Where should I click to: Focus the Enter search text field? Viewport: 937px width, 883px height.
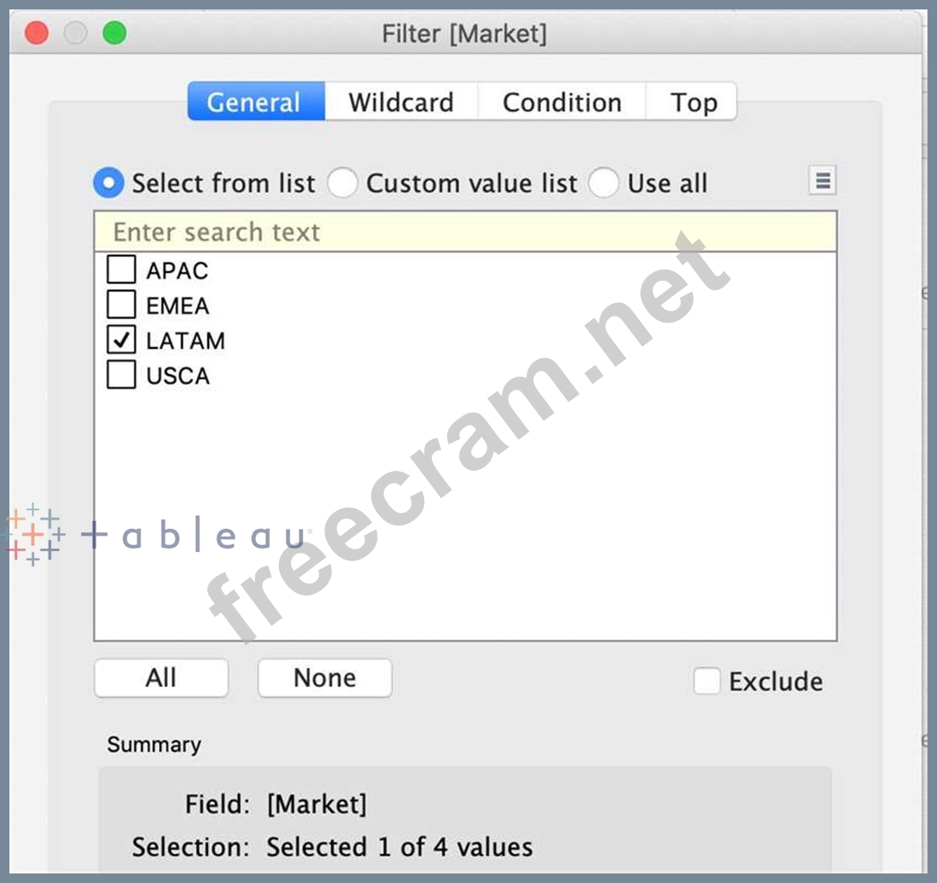[465, 232]
